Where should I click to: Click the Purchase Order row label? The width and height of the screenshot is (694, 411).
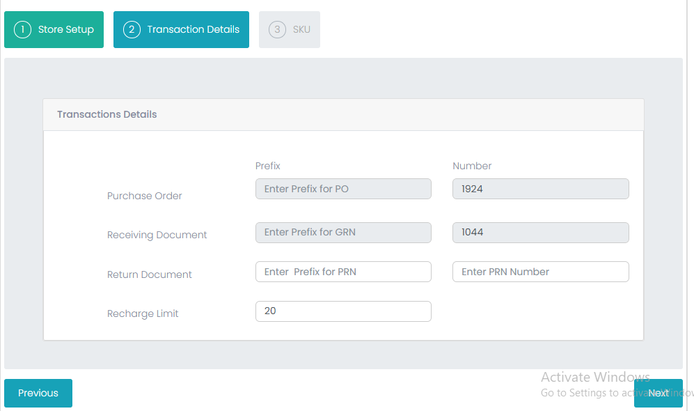[144, 196]
